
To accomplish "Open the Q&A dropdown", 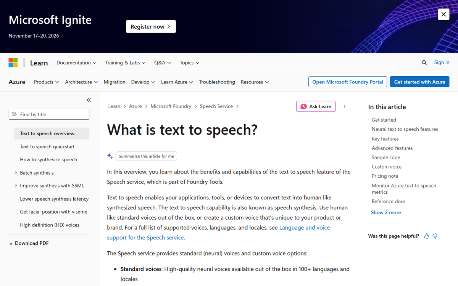I will coord(163,63).
